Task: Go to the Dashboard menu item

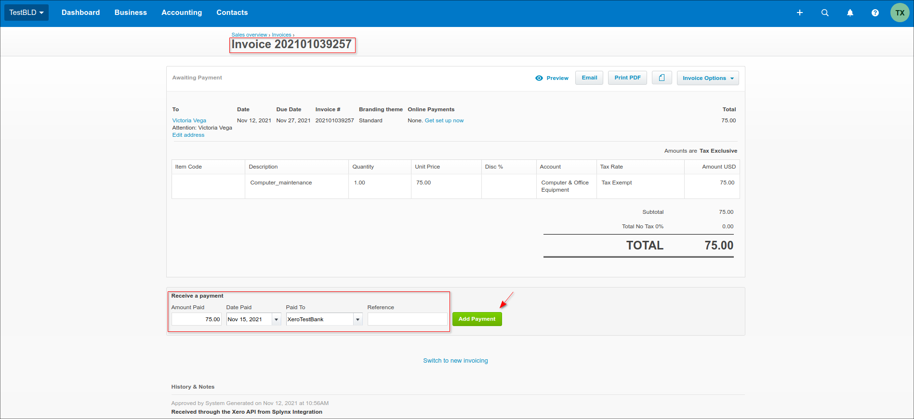Action: pos(80,13)
